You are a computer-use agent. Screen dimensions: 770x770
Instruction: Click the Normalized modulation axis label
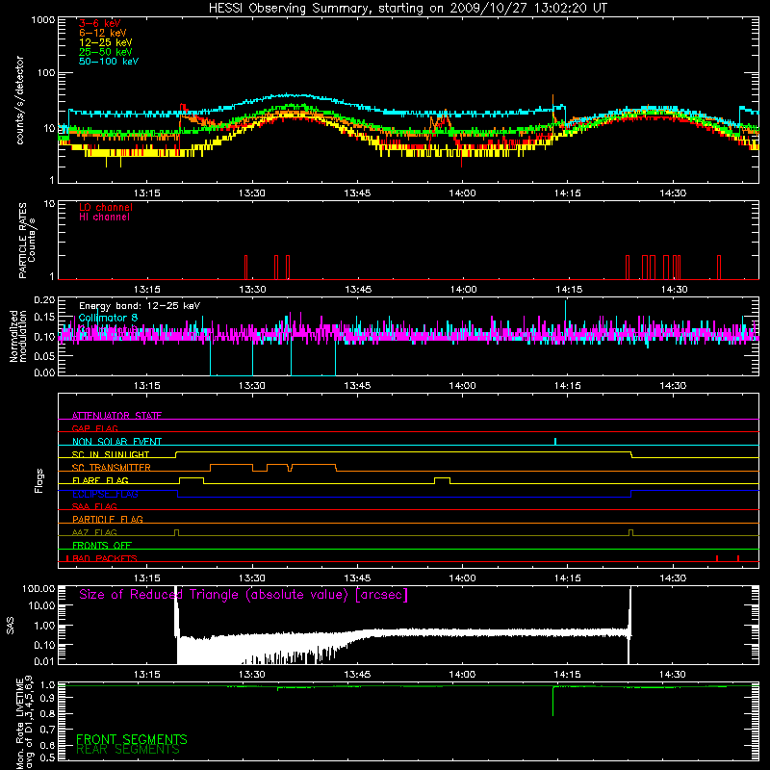pos(17,336)
